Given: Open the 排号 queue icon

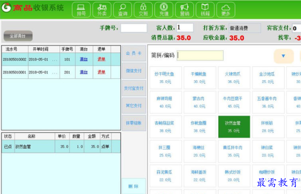Looking at the screenshot, I should click(x=81, y=9).
